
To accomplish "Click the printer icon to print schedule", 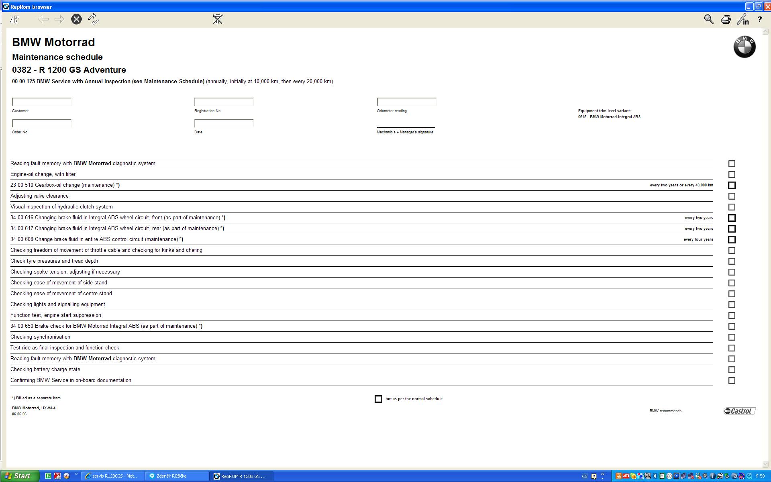I will 726,19.
